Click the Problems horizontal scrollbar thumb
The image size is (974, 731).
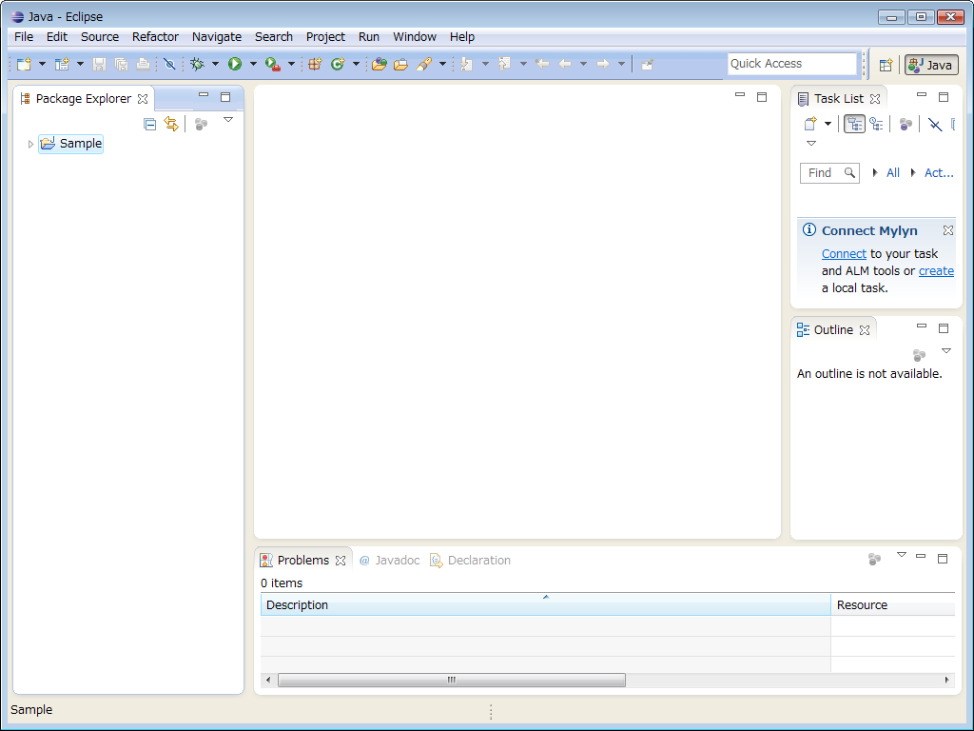pos(452,680)
